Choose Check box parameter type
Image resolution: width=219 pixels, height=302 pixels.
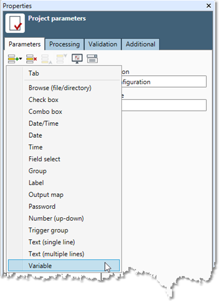pos(44,100)
